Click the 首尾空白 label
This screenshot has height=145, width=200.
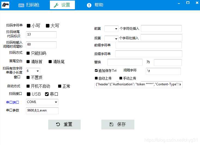point(16,61)
